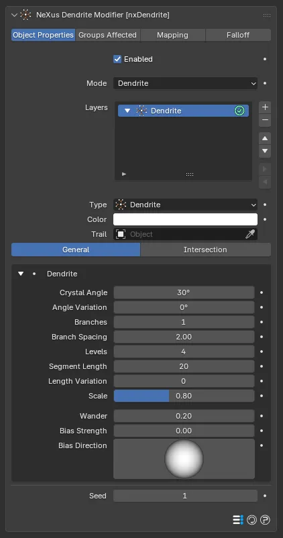Screen dimensions: 283x538
Task: Click the nxDendrite modifier icon in header
Action: click(25, 15)
